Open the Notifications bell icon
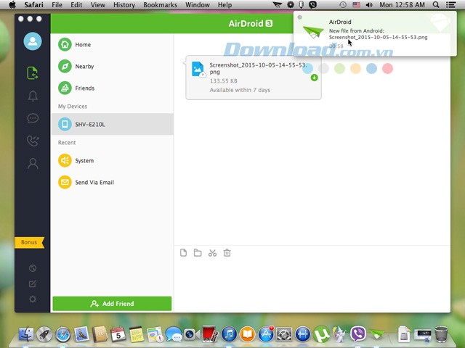The height and width of the screenshot is (348, 465). tap(33, 96)
